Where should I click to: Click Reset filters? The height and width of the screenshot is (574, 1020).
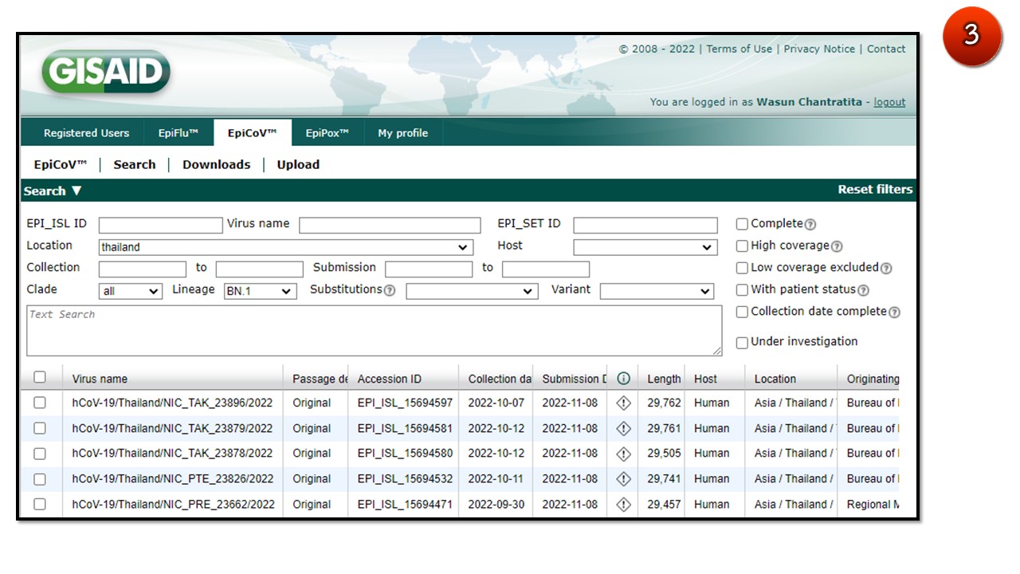[874, 190]
